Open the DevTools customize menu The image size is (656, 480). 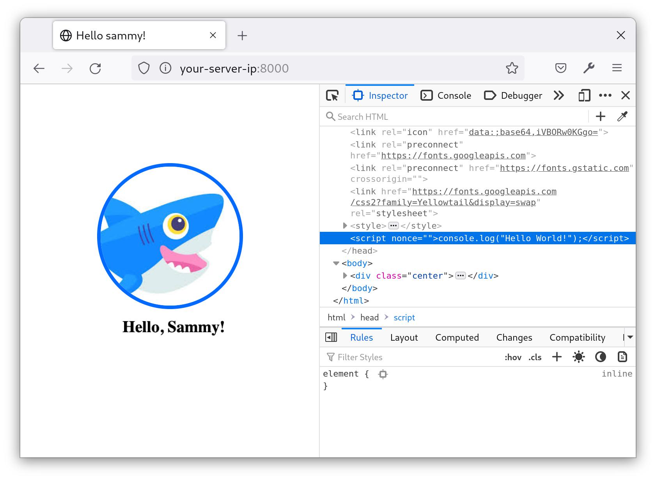point(605,95)
